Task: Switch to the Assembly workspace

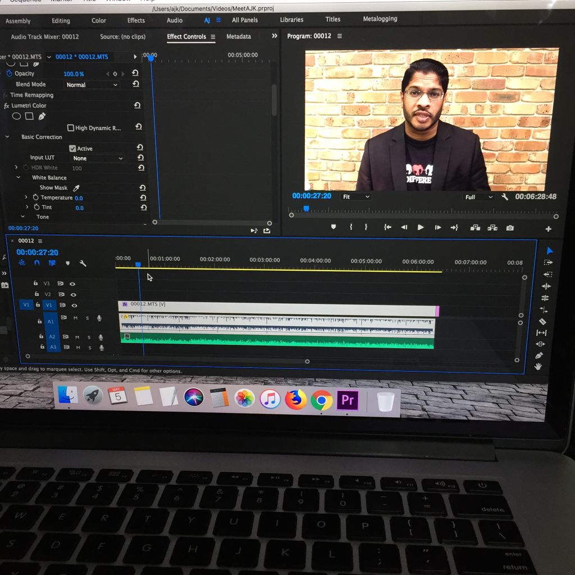Action: [x=18, y=21]
